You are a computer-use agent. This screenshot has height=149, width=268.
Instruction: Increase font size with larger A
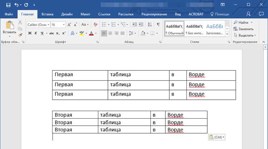[x=69, y=25]
